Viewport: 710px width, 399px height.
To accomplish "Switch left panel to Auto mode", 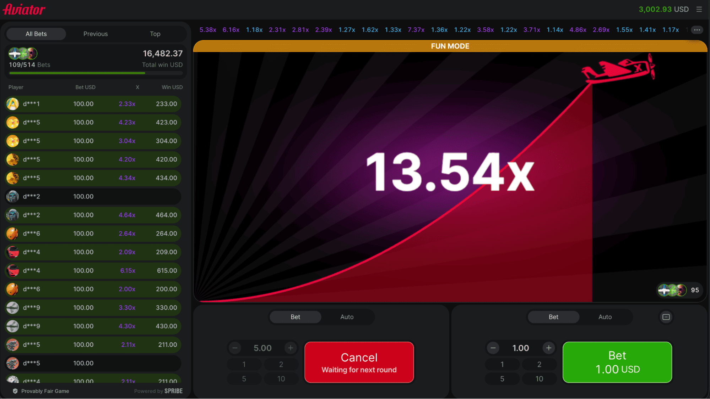I will (x=347, y=317).
